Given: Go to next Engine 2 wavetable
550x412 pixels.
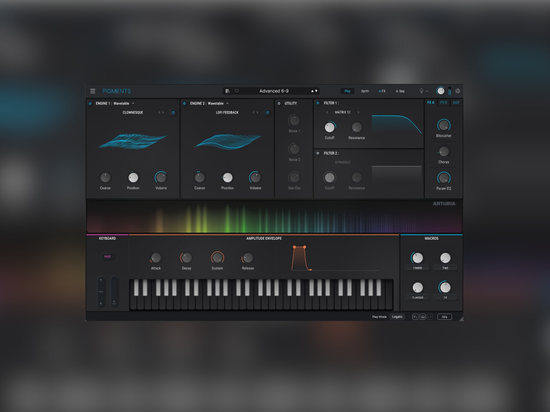Looking at the screenshot, I should (x=258, y=113).
